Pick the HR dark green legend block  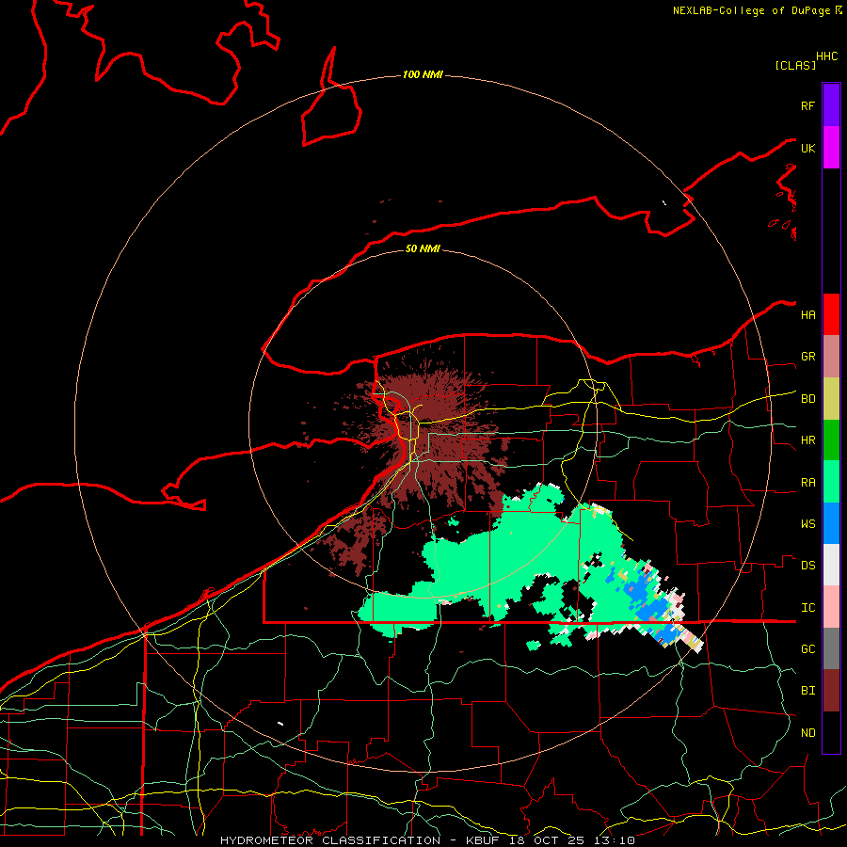point(831,440)
